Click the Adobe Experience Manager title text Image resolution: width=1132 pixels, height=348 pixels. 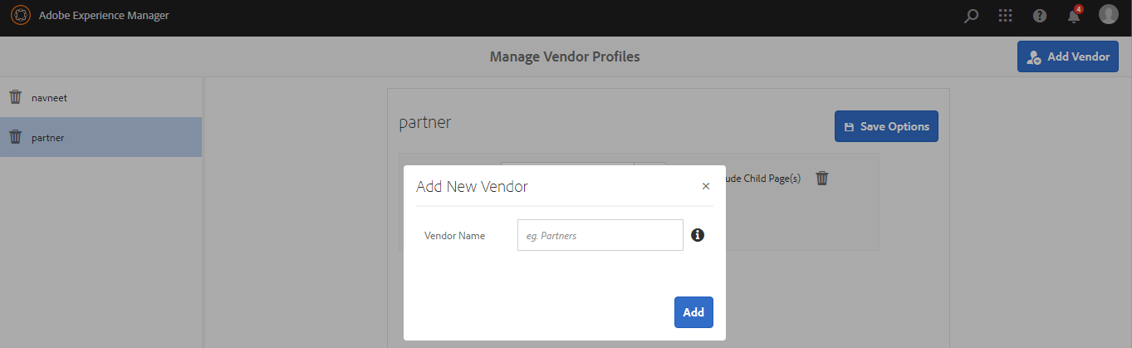[104, 15]
